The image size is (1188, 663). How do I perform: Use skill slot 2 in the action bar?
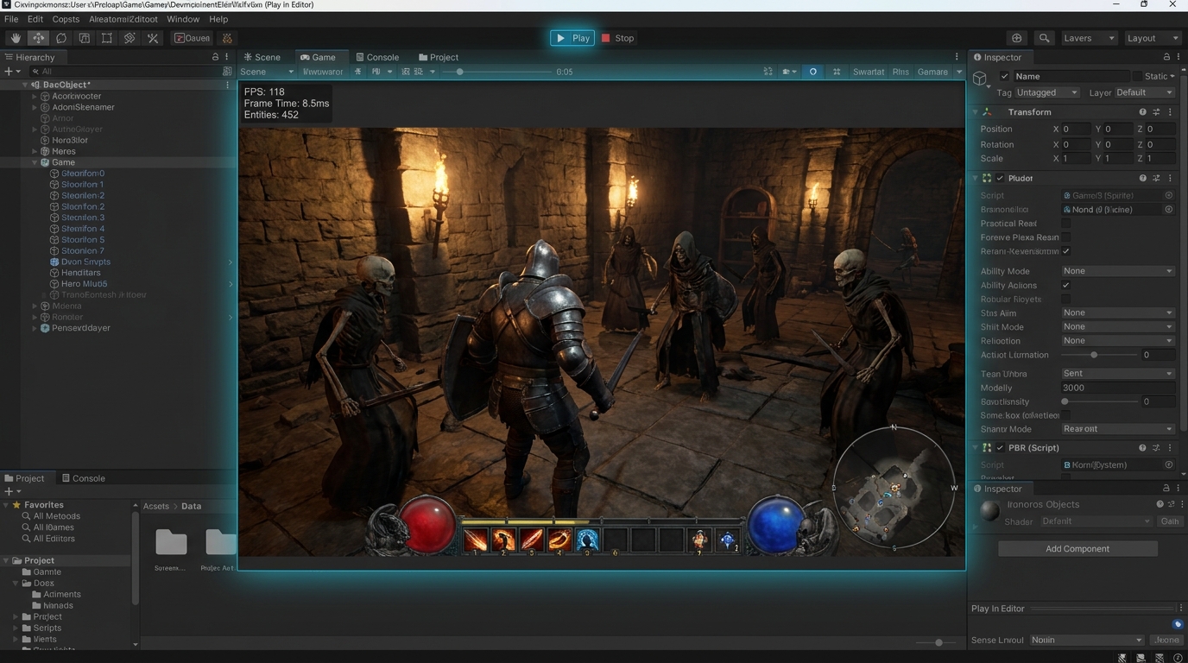coord(503,540)
